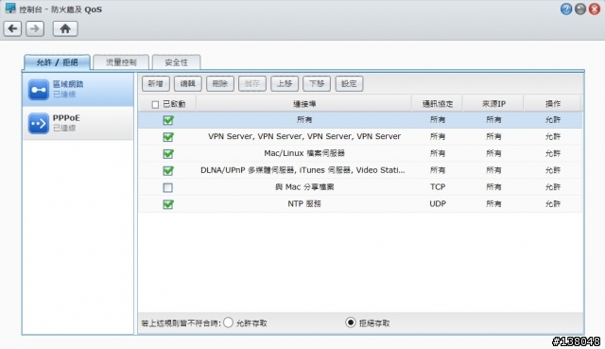Open the blue help question mark icon
This screenshot has height=349, width=605.
click(566, 9)
